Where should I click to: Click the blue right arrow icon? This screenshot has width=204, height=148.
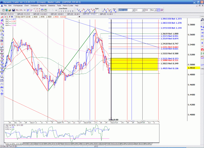coord(202,33)
